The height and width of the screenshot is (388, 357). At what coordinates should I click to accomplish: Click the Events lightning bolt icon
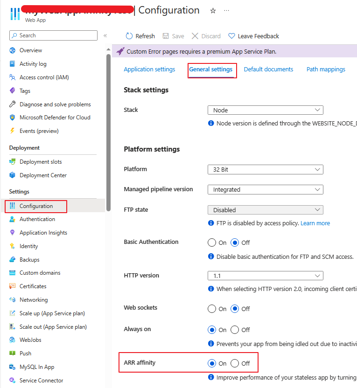pos(13,131)
